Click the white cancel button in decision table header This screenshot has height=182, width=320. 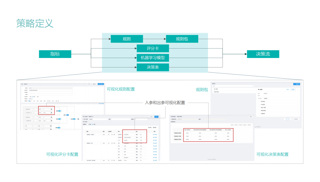(251, 117)
